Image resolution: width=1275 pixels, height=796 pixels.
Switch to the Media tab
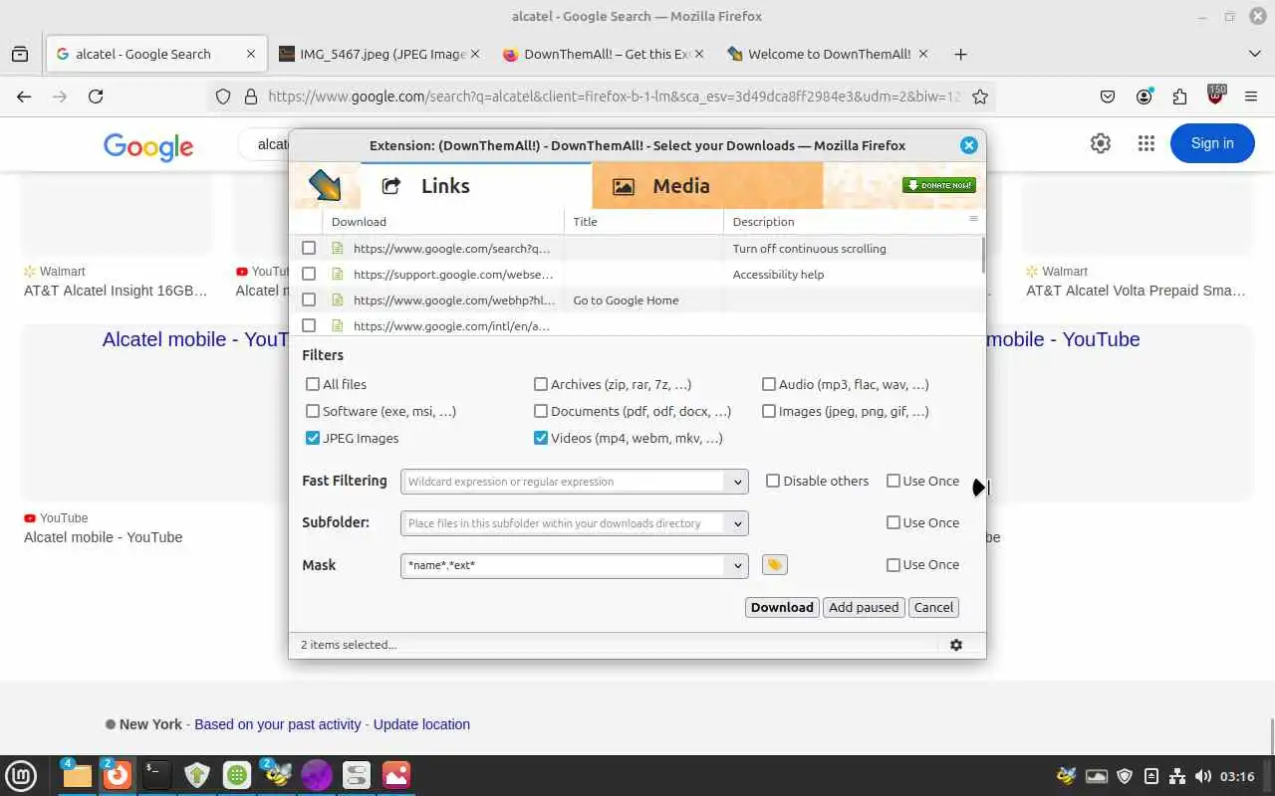707,185
